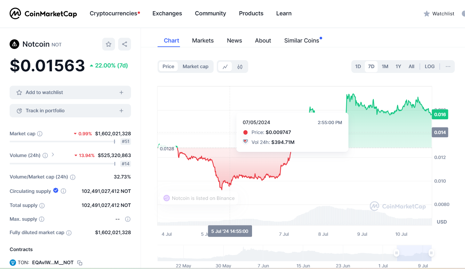Open the chart options ellipsis menu
This screenshot has height=269, width=465.
(448, 66)
